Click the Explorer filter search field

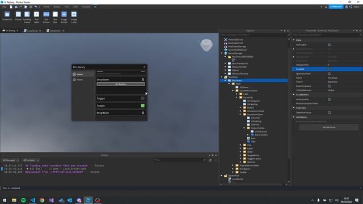coord(254,35)
